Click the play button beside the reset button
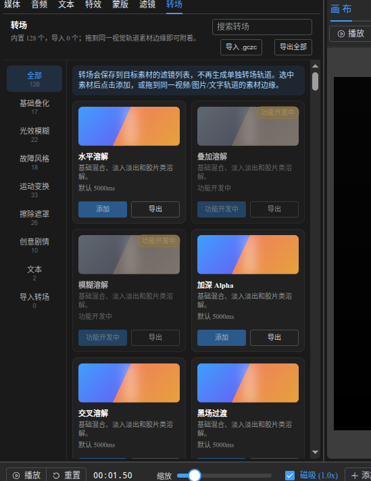371x481 pixels. pos(26,475)
